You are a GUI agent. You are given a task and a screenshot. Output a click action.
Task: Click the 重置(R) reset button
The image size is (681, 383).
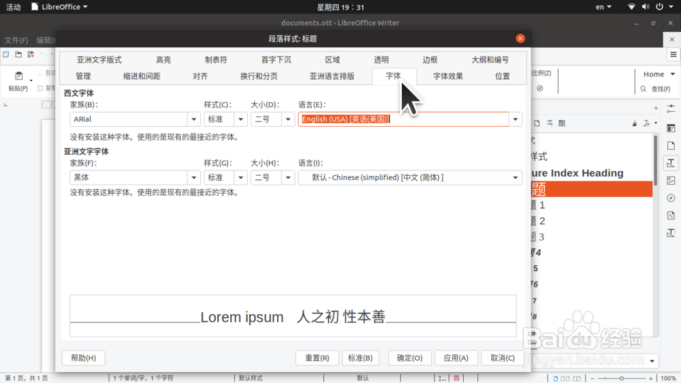click(317, 358)
